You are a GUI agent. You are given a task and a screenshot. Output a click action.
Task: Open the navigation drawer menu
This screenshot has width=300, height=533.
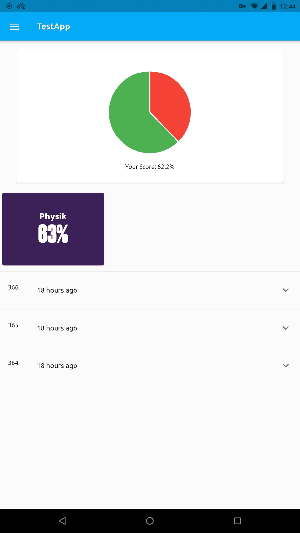(x=14, y=26)
